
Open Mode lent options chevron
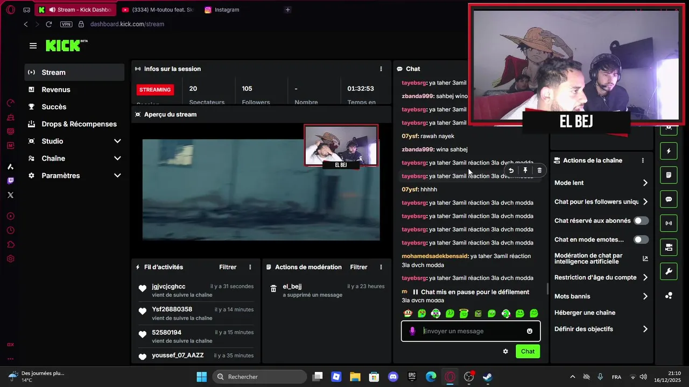coord(645,183)
